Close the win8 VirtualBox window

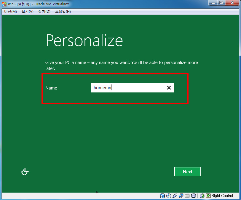pos(232,3)
